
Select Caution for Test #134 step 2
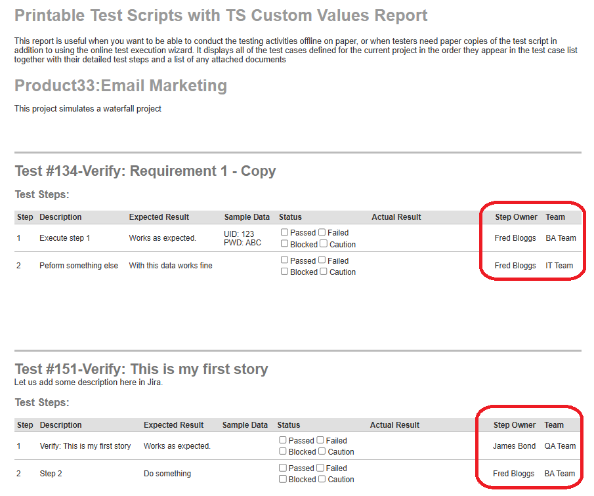tap(324, 272)
